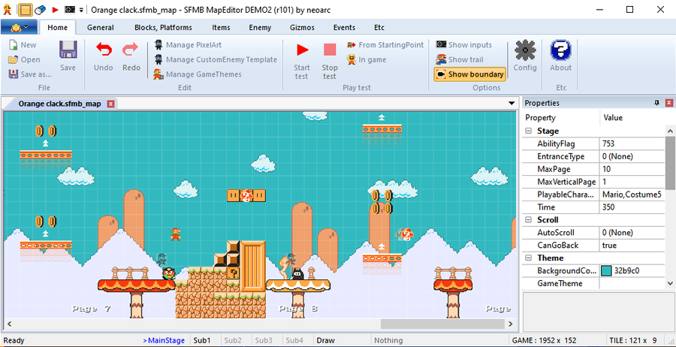Click the map scroll left arrow

tap(8, 324)
